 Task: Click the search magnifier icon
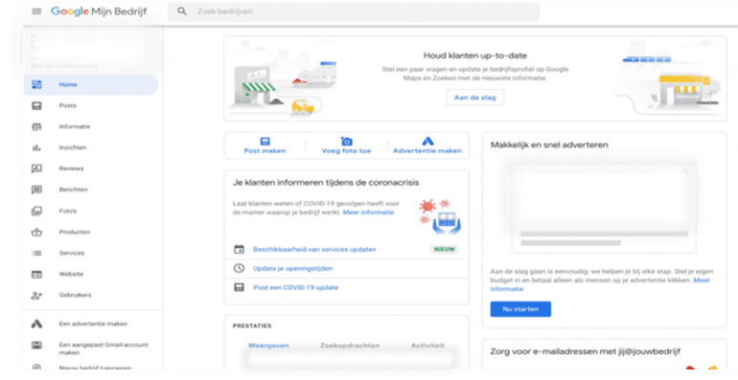click(182, 11)
